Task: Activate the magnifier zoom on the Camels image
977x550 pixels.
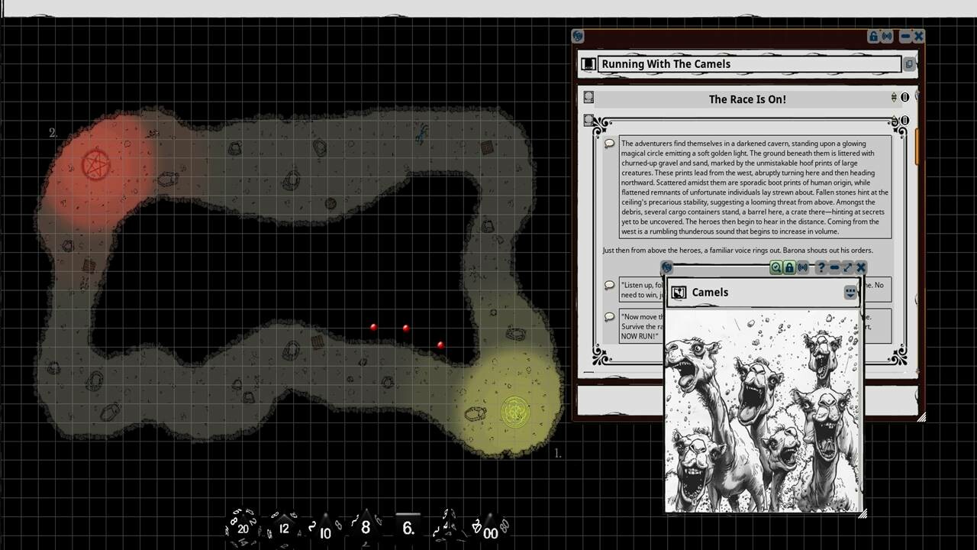Action: click(776, 267)
